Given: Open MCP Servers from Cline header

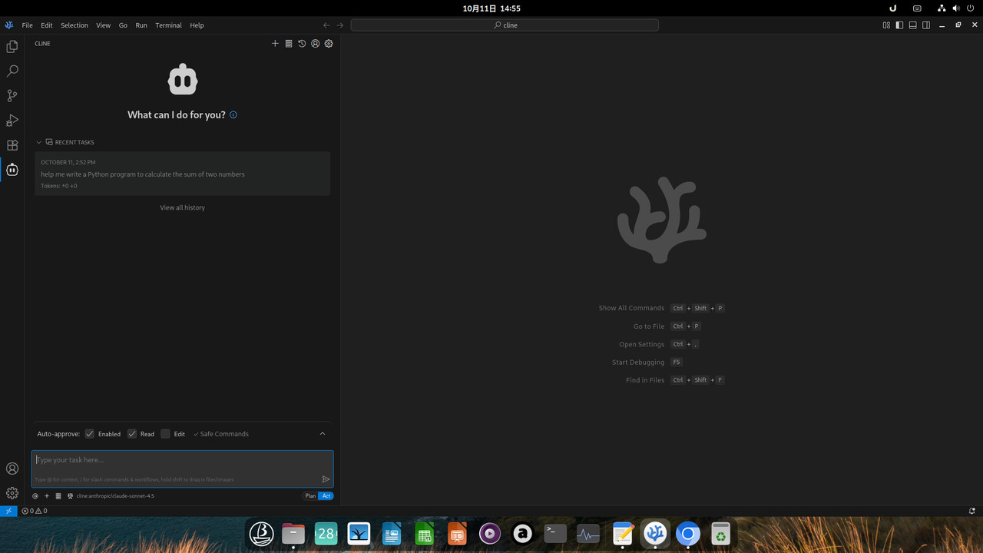Looking at the screenshot, I should click(289, 44).
